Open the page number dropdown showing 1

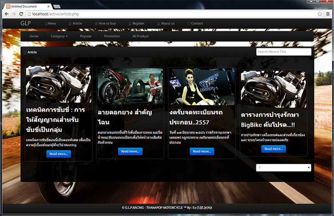[283, 168]
